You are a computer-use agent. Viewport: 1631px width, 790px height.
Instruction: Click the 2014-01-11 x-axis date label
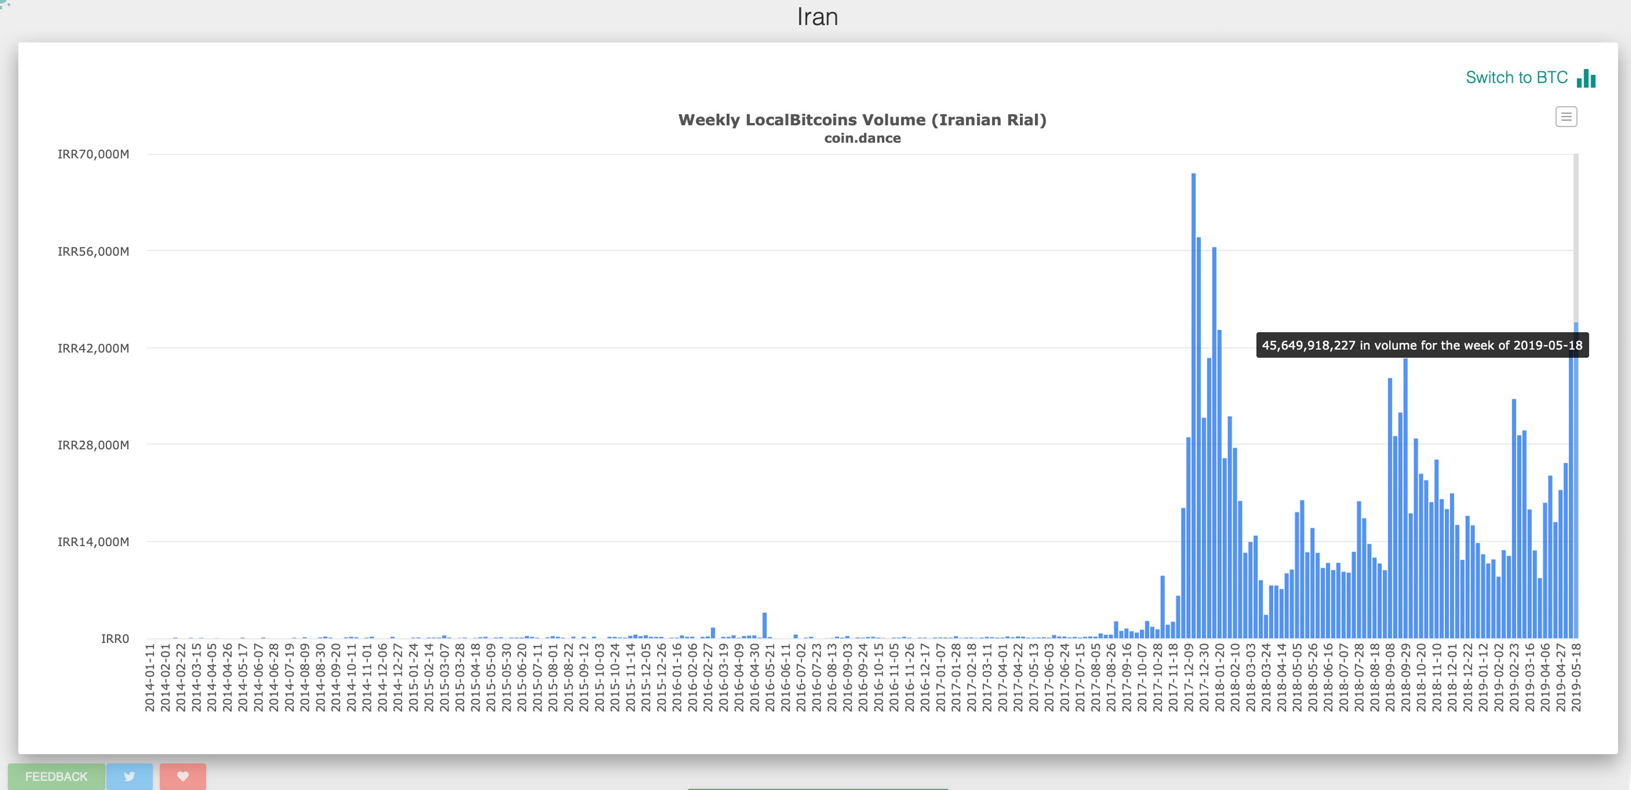pos(150,677)
